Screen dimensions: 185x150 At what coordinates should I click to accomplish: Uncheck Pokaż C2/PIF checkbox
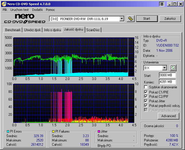coord(146,96)
